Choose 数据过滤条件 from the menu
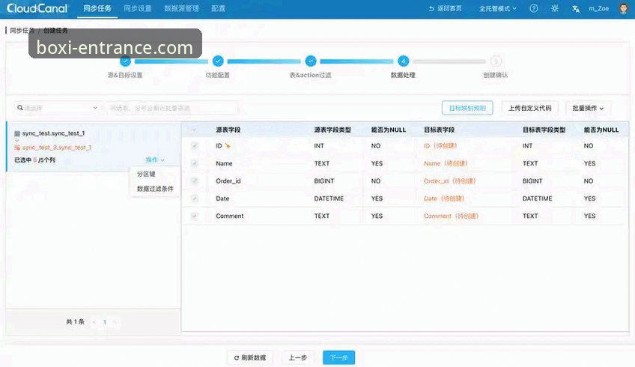The height and width of the screenshot is (367, 635). click(x=155, y=189)
